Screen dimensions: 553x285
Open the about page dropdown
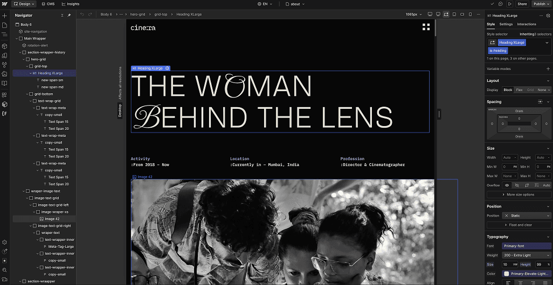(x=295, y=4)
